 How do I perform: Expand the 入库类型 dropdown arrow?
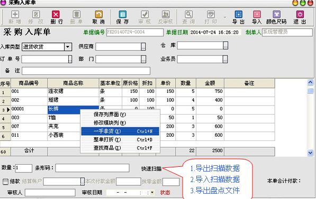pyautogui.click(x=68, y=47)
